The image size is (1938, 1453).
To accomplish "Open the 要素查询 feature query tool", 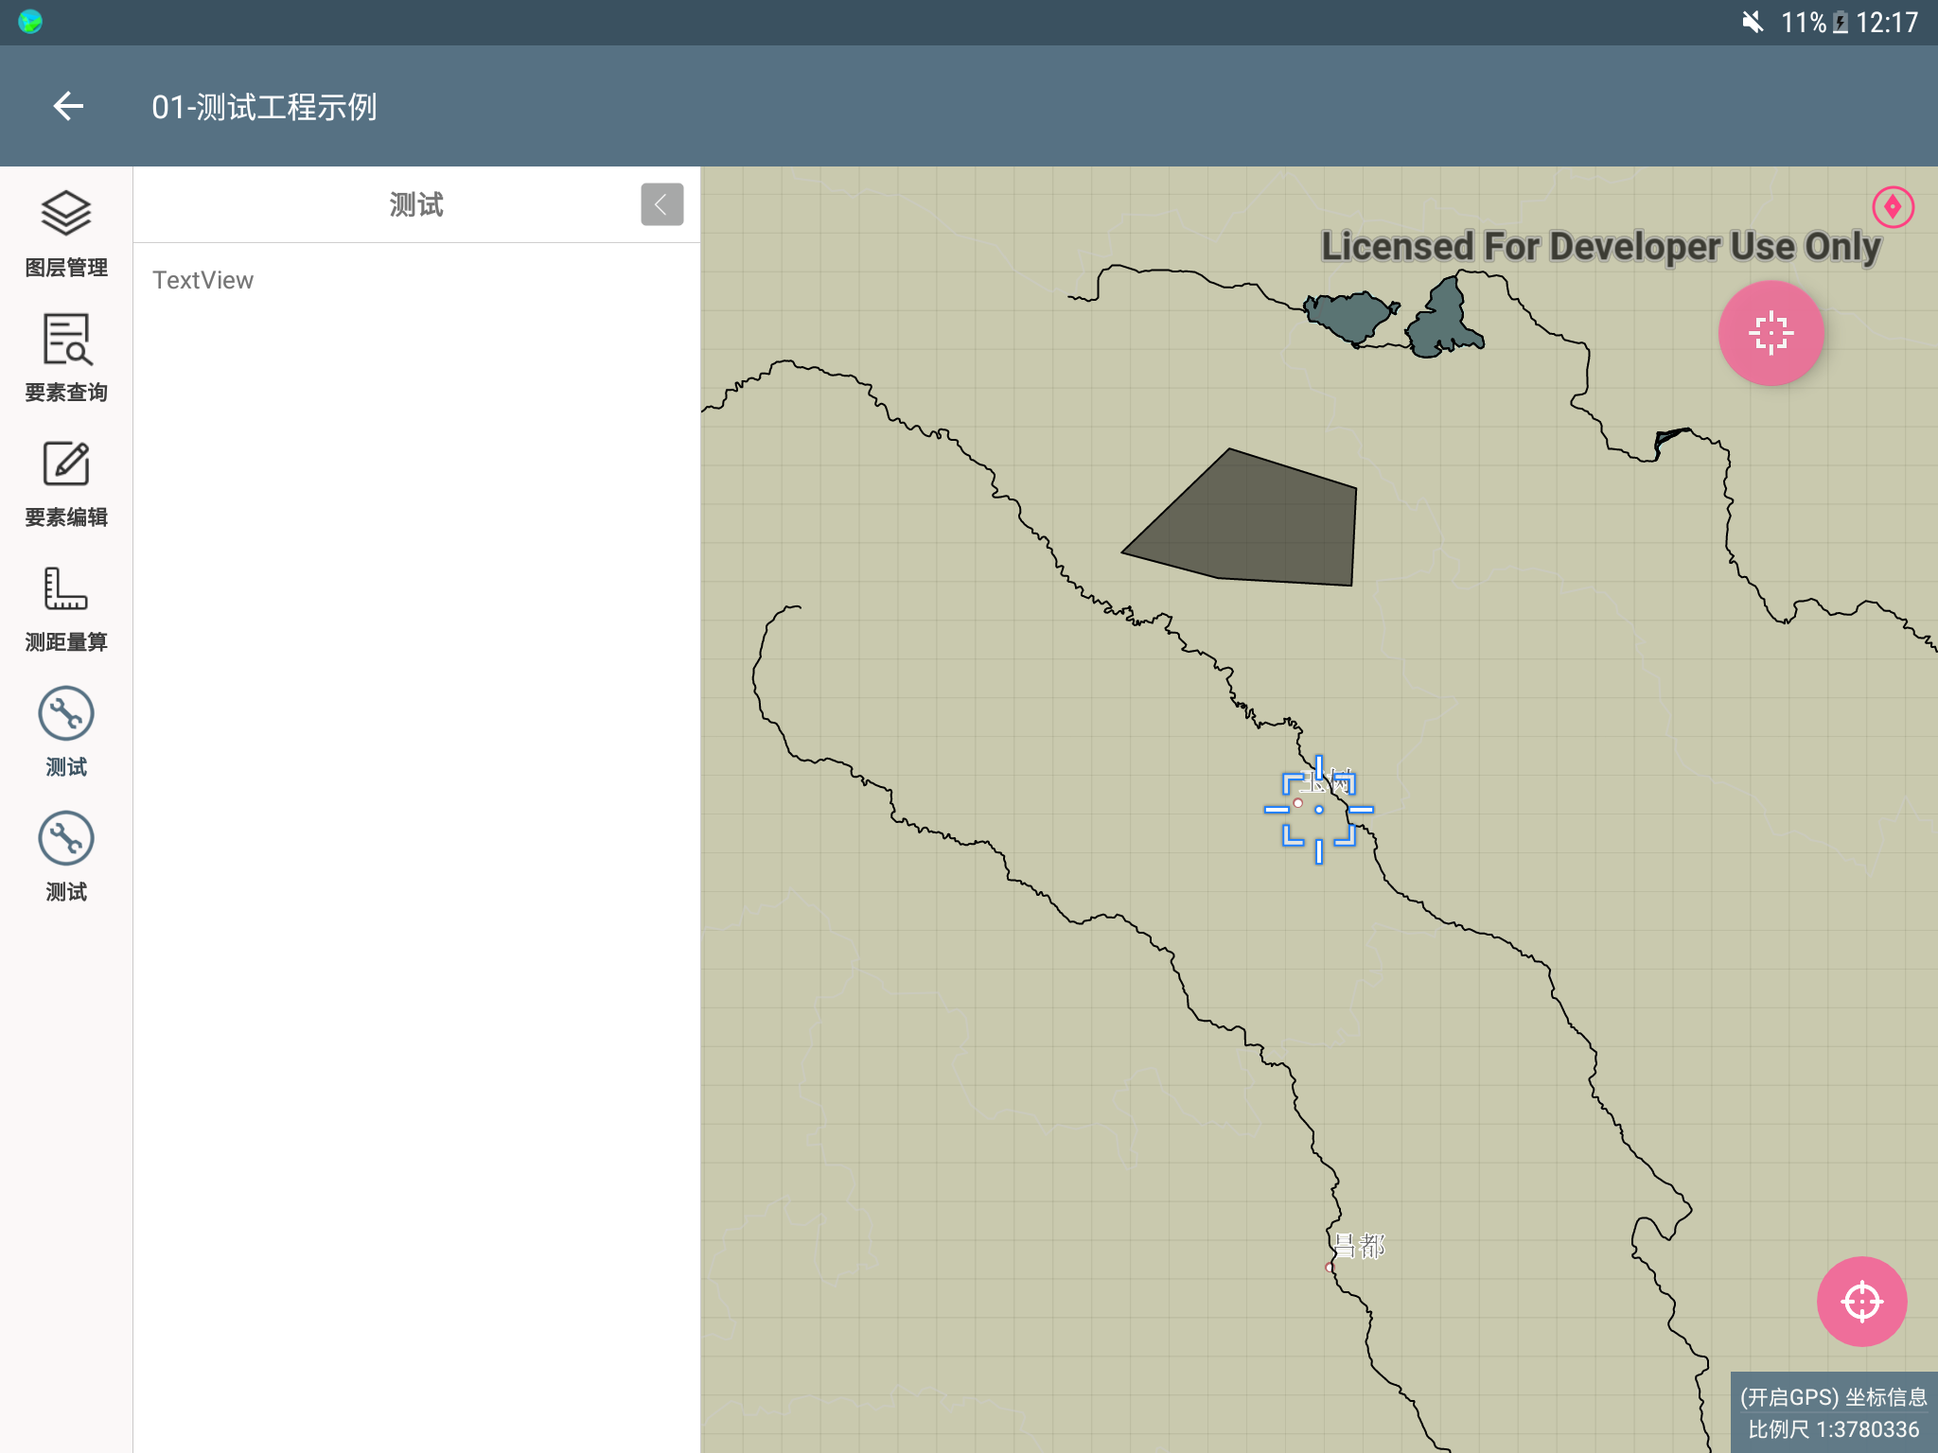I will point(65,358).
